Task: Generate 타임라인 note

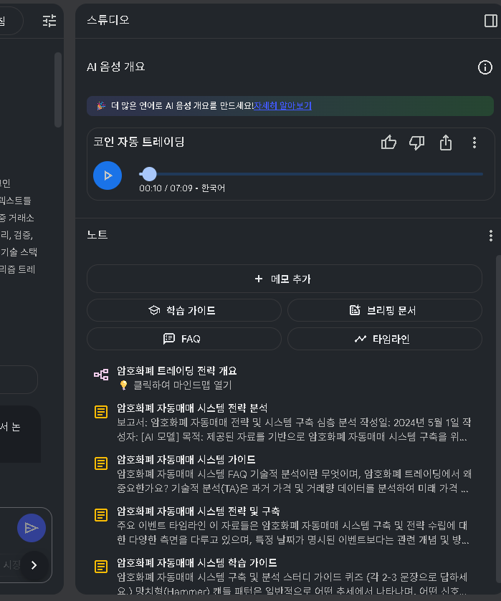Action: [385, 339]
